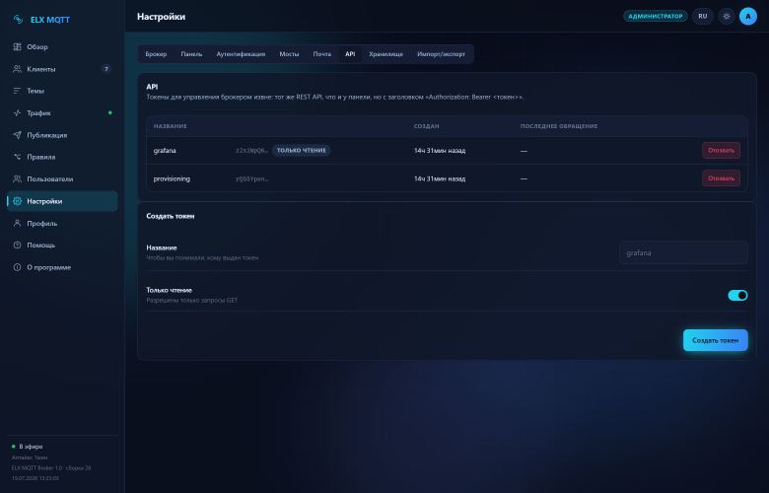
Task: Disable the Только чтение switch
Action: (737, 295)
